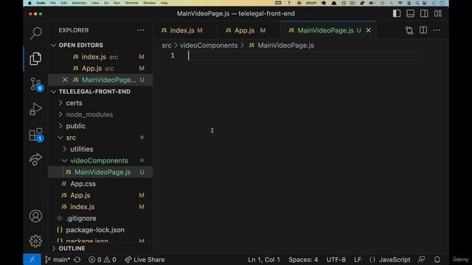The image size is (472, 265).
Task: Split the editor to the right
Action: [x=423, y=30]
